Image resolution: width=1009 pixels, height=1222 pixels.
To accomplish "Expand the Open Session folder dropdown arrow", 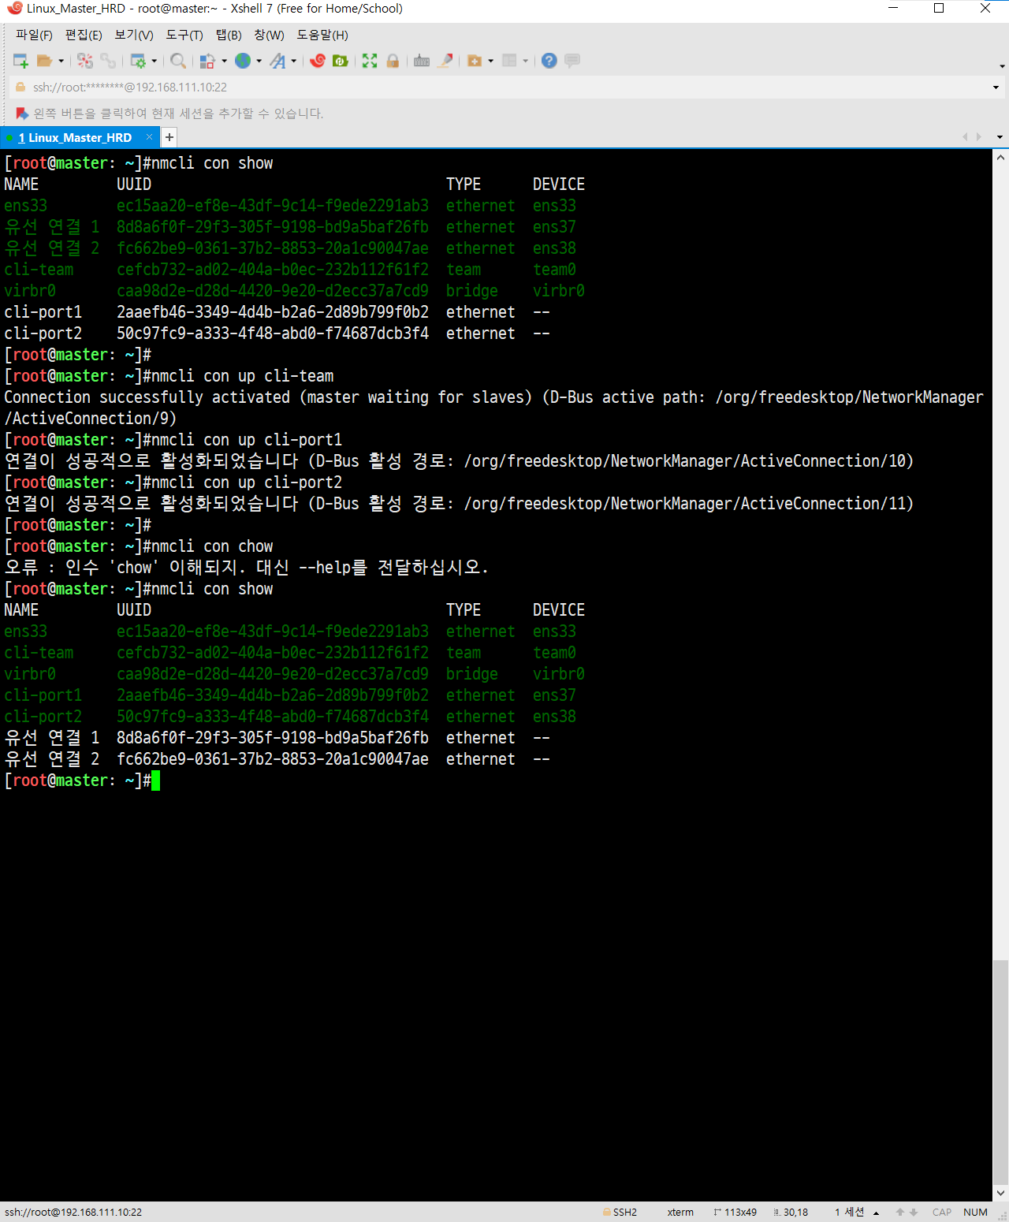I will click(61, 61).
